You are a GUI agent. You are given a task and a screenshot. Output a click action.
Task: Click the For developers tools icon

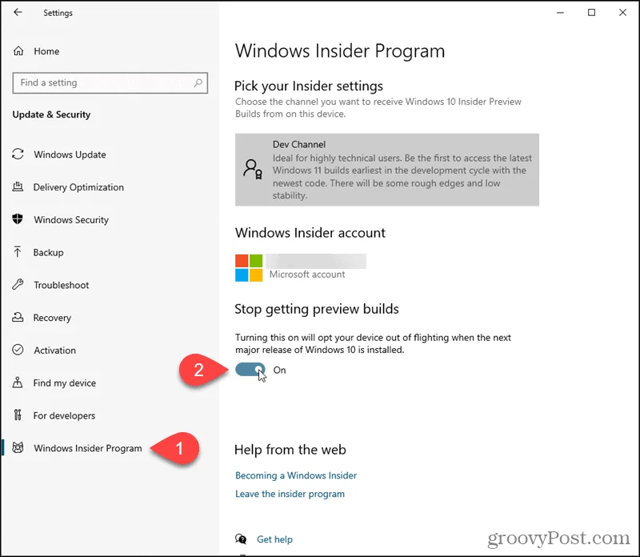(x=18, y=415)
